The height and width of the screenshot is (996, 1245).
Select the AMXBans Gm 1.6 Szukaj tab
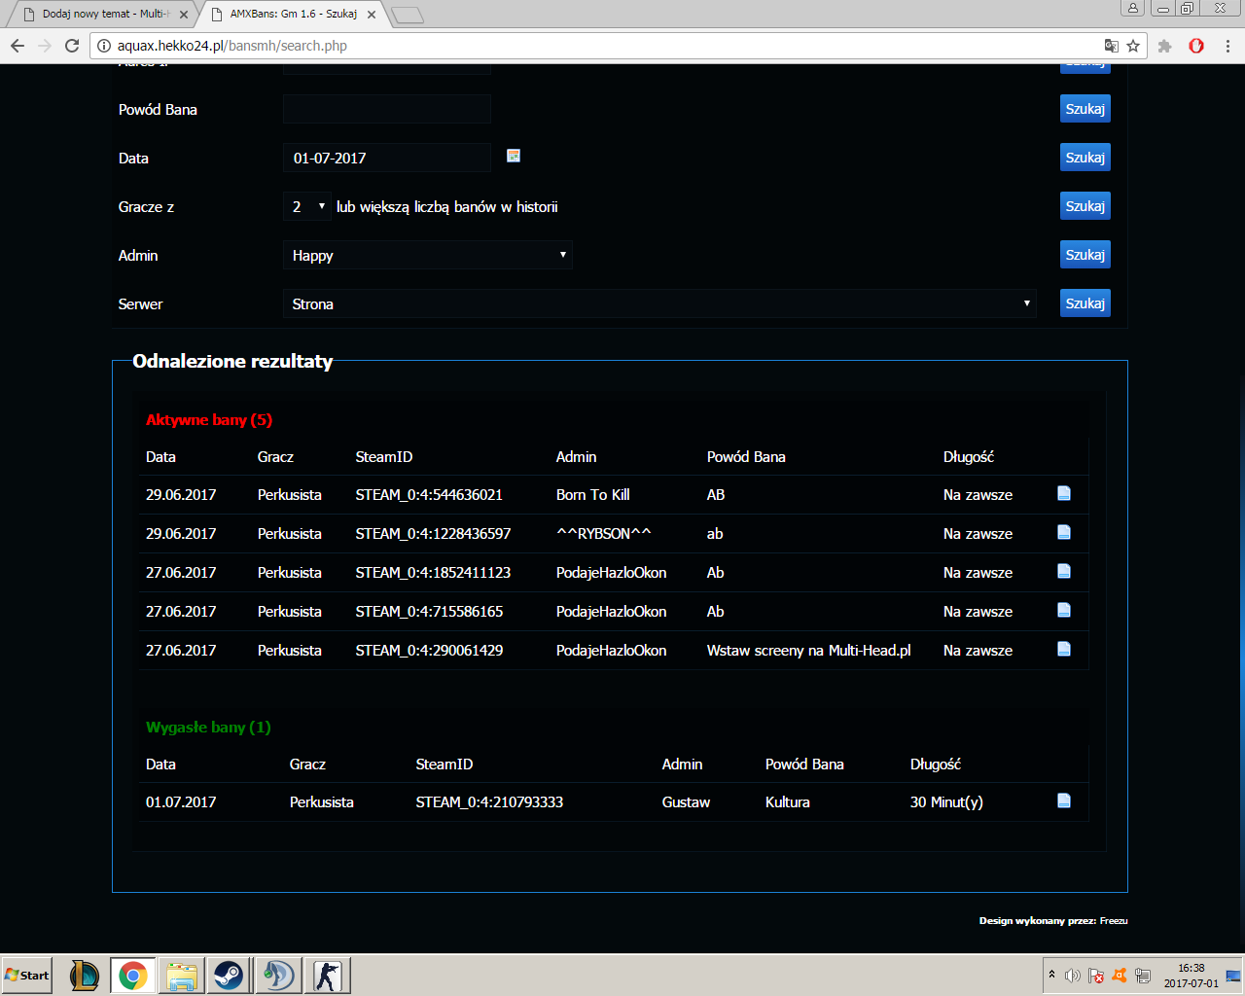pyautogui.click(x=292, y=14)
